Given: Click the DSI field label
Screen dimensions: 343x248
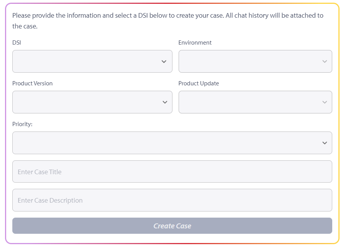Looking at the screenshot, I should click(x=17, y=43).
